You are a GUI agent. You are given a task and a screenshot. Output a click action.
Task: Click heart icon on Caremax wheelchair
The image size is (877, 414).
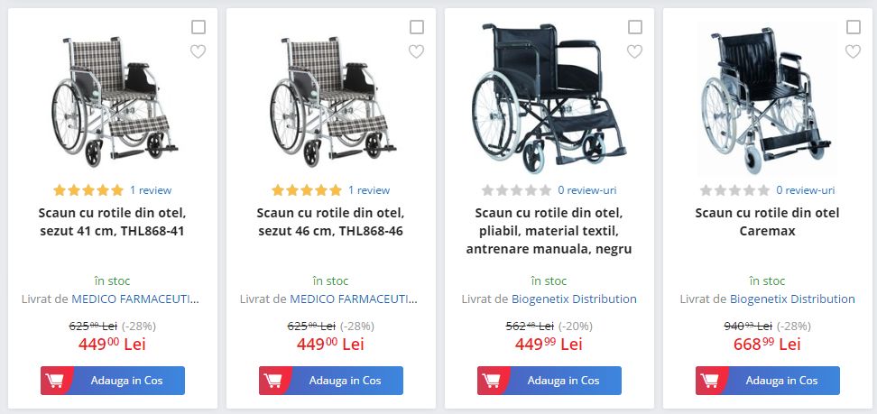click(x=853, y=51)
